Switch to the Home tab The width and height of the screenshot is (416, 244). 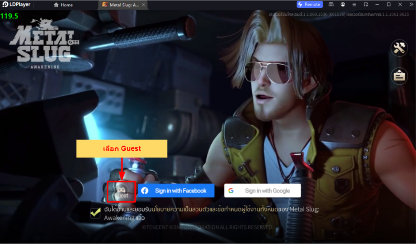coord(63,5)
